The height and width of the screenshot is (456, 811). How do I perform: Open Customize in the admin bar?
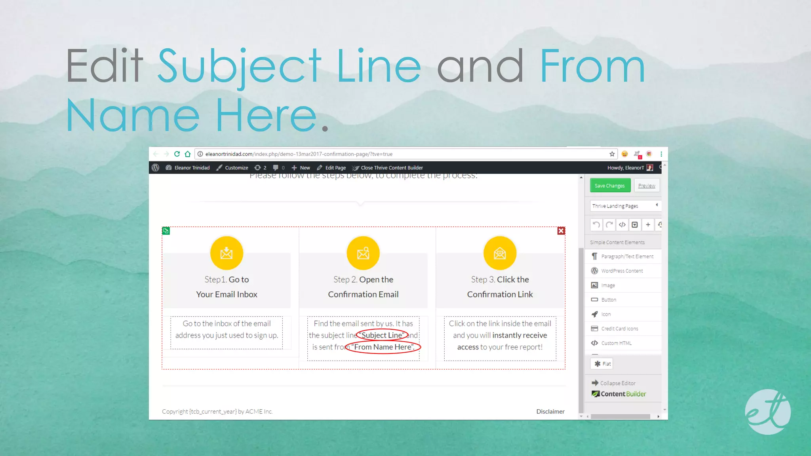click(x=232, y=168)
